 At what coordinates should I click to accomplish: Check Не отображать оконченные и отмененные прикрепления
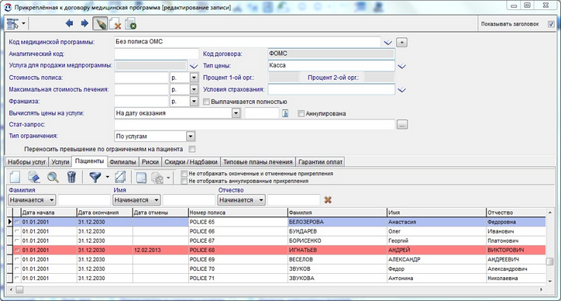click(x=184, y=174)
